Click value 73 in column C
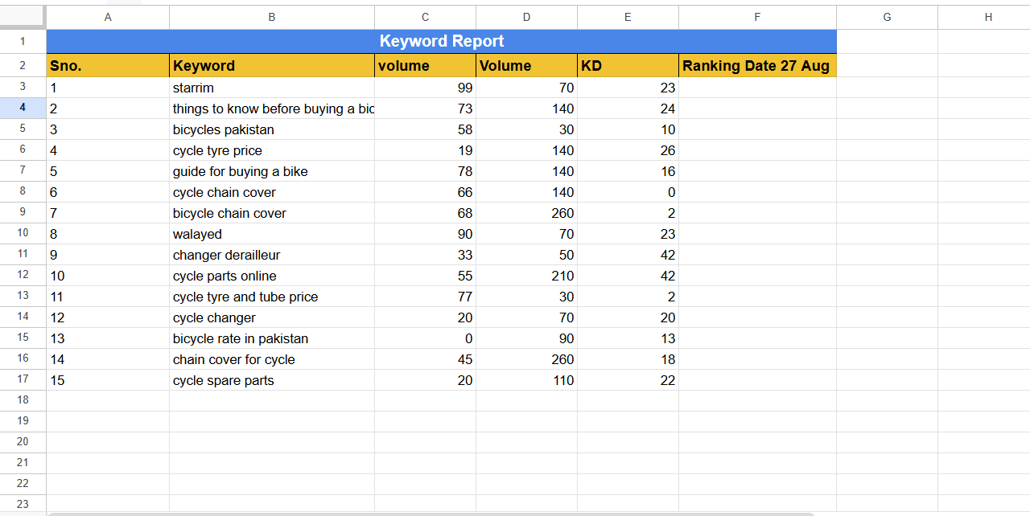1030x516 pixels. coord(425,109)
